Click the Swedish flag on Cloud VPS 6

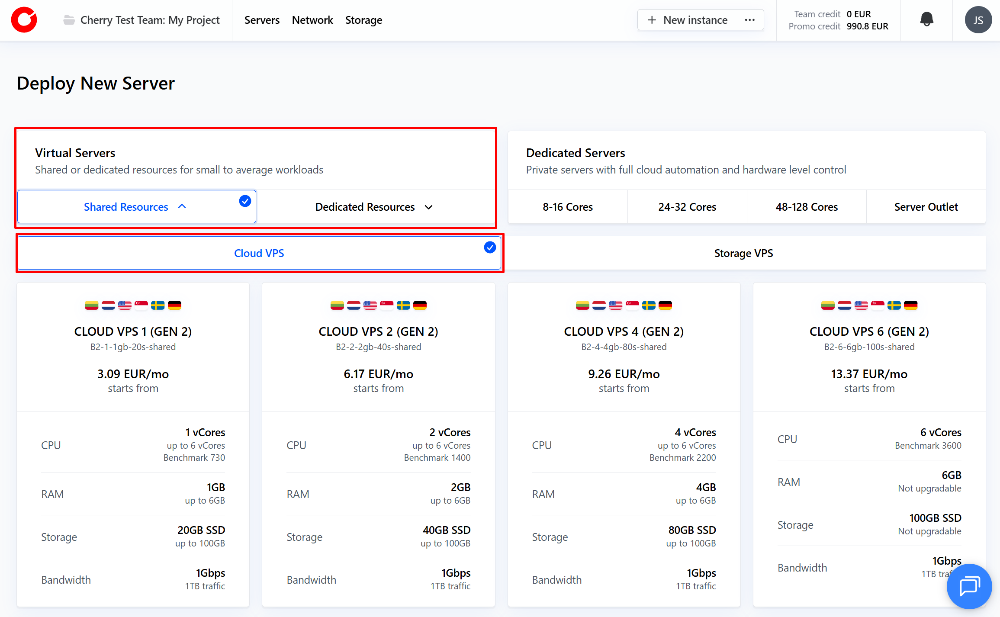point(894,305)
